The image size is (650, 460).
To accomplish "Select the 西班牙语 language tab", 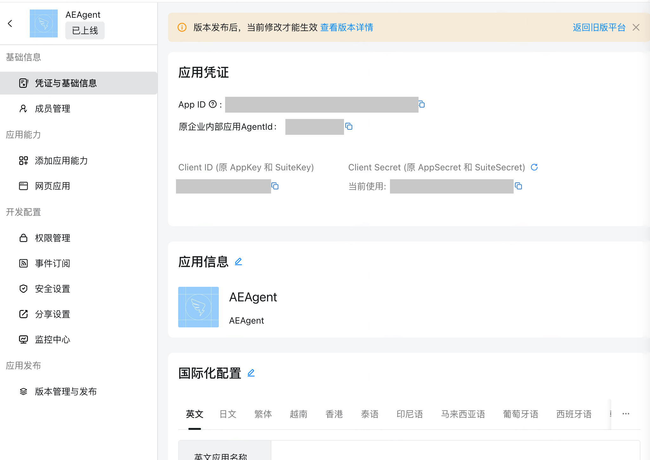I will point(574,414).
